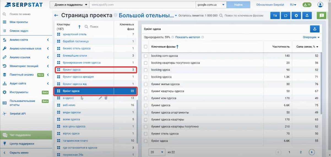This screenshot has height=157, width=331.
Task: Click the top toolbar export upload button
Action: pos(307,16)
